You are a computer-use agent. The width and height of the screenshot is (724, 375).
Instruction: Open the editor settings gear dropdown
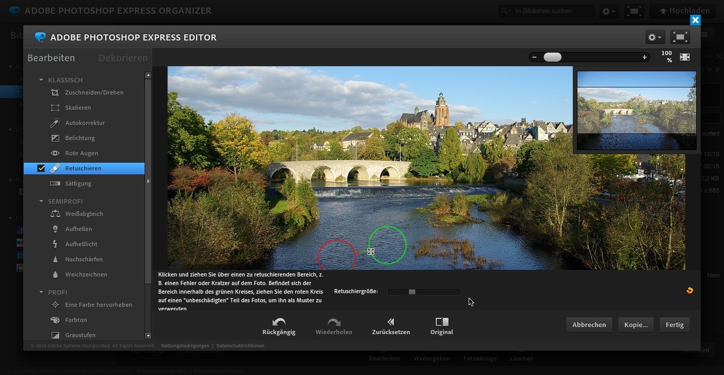pos(655,37)
